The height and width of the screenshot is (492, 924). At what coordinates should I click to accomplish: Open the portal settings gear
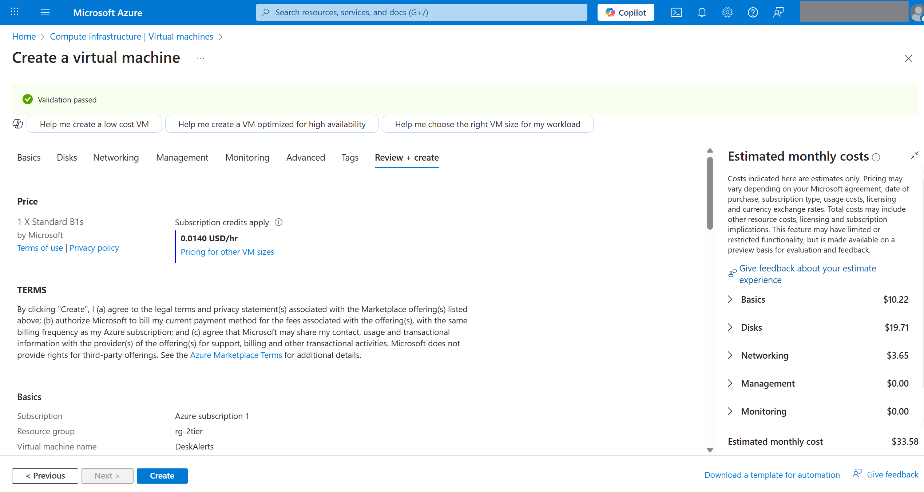coord(727,12)
